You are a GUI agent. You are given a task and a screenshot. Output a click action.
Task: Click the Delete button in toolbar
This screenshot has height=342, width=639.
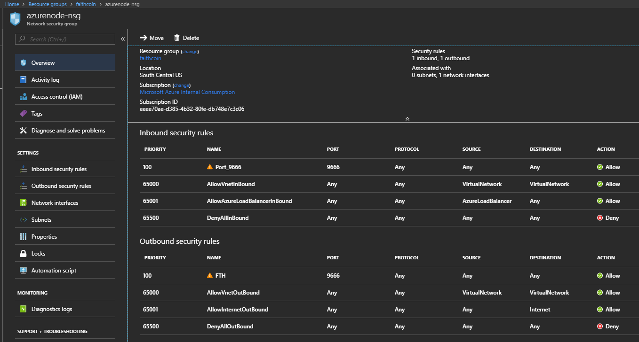point(186,38)
